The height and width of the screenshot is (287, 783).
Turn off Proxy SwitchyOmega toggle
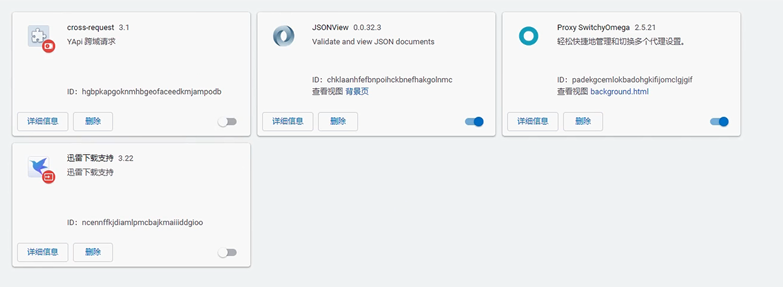click(719, 122)
